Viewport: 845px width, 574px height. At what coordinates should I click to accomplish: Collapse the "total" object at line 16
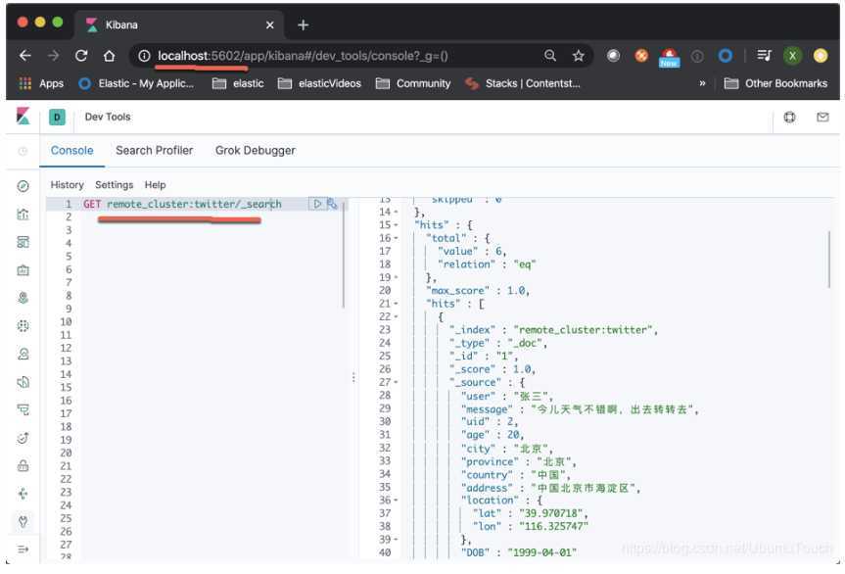pyautogui.click(x=397, y=238)
